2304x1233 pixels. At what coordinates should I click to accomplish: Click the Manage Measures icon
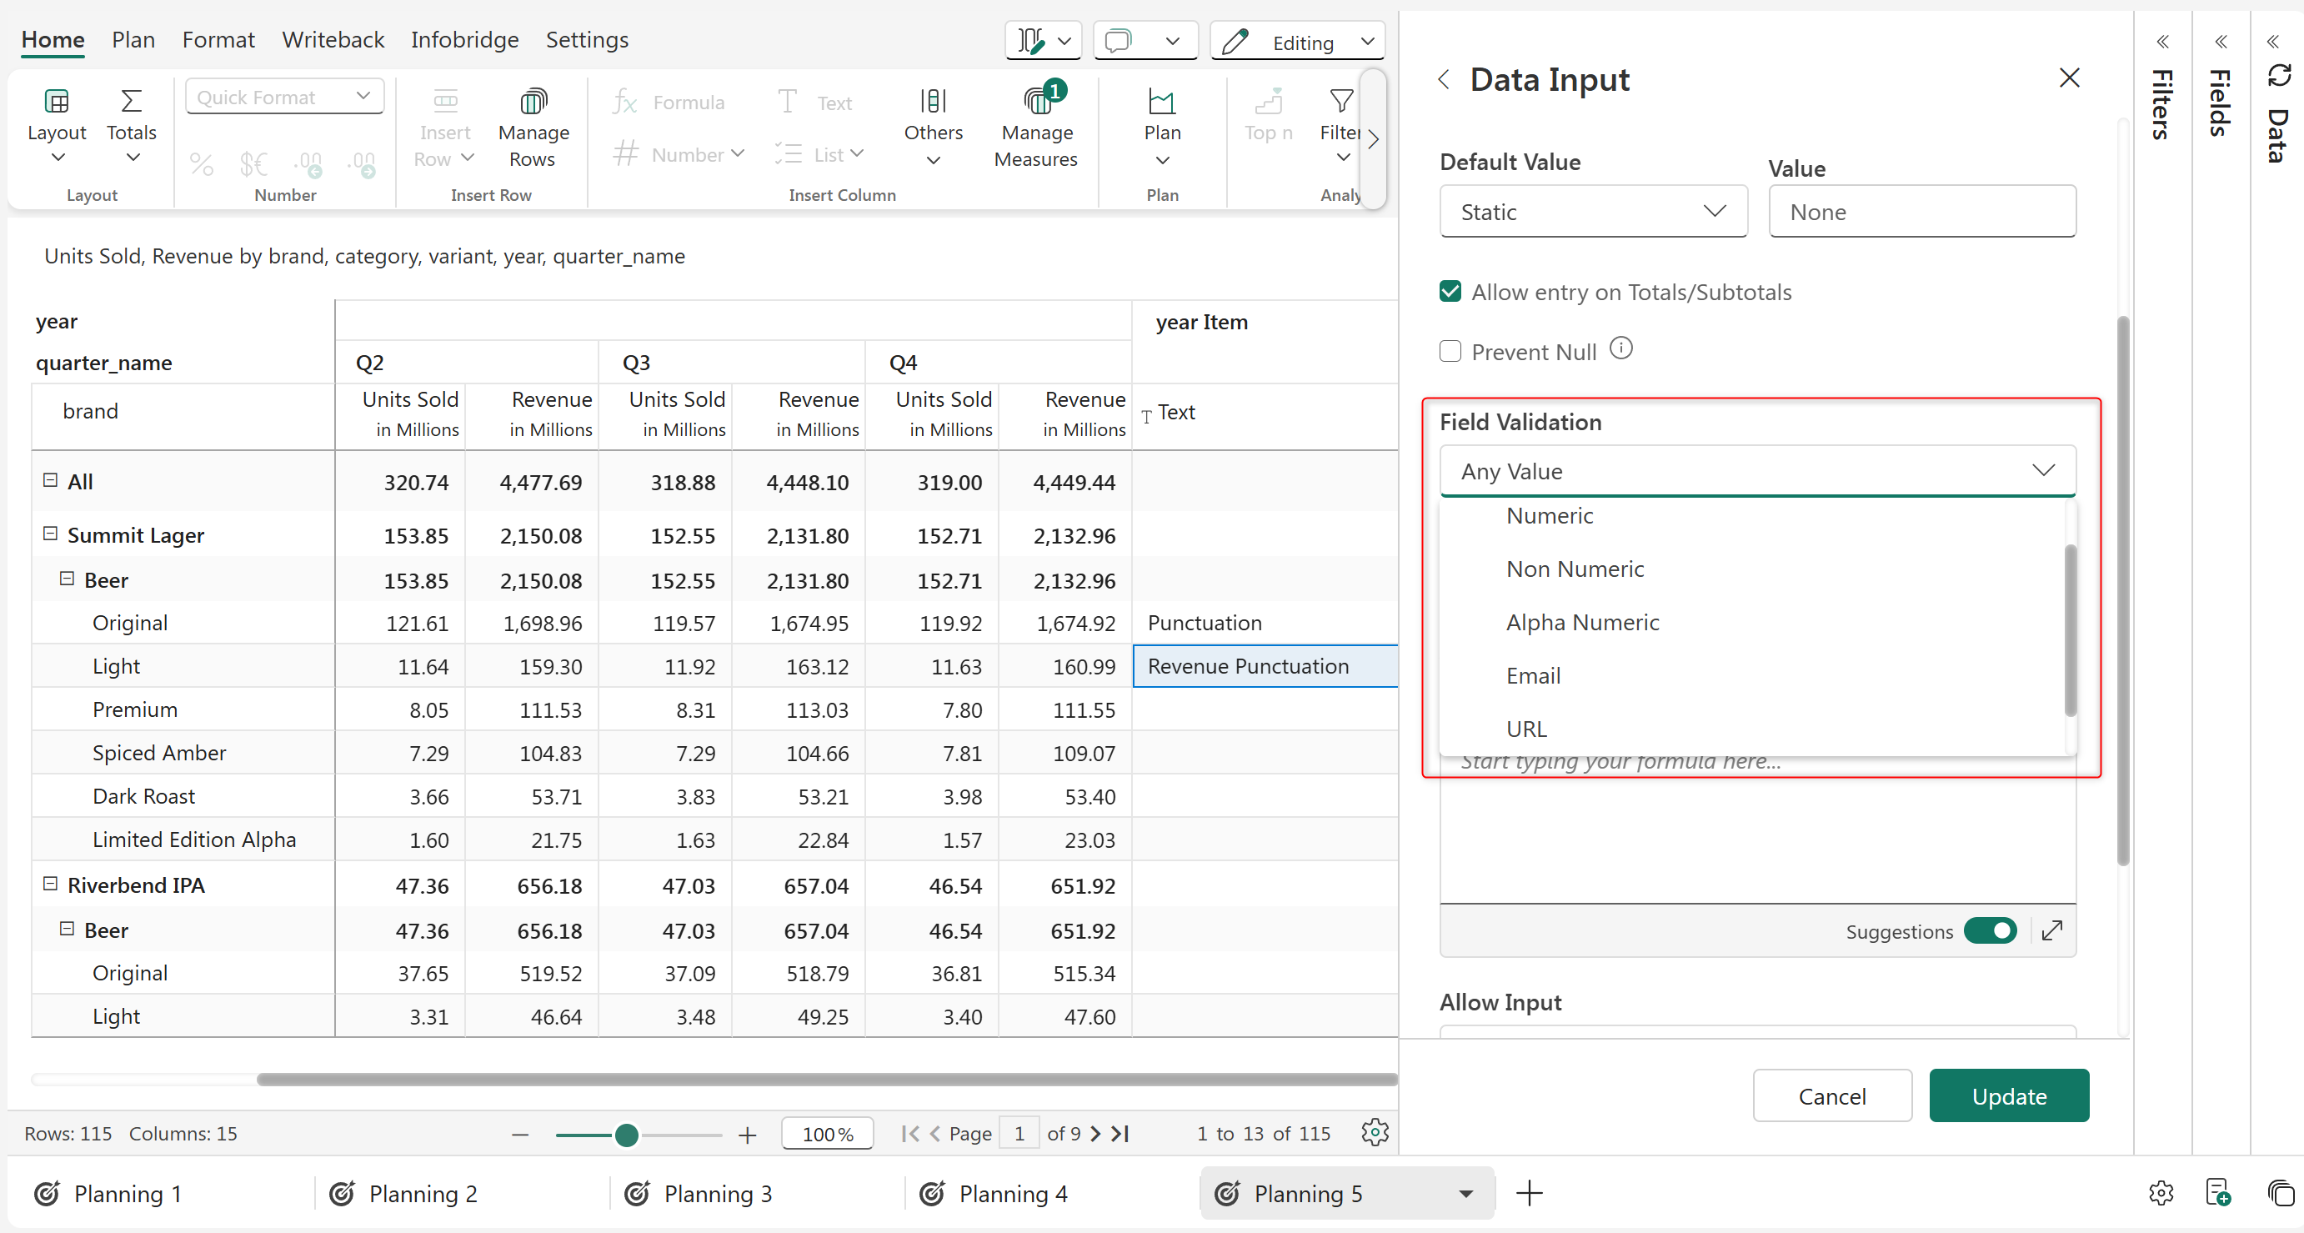[1036, 102]
